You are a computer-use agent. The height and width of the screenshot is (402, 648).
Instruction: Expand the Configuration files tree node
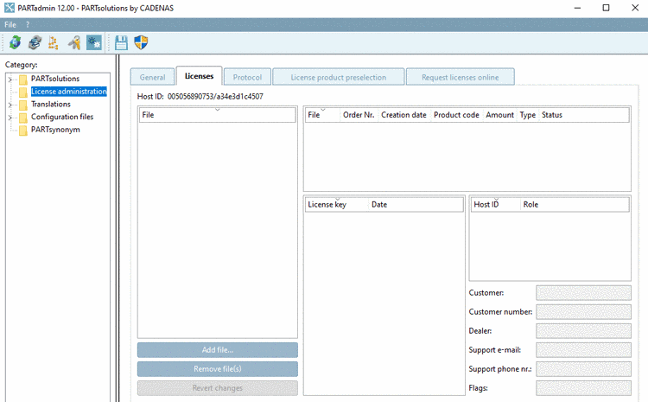tap(10, 118)
